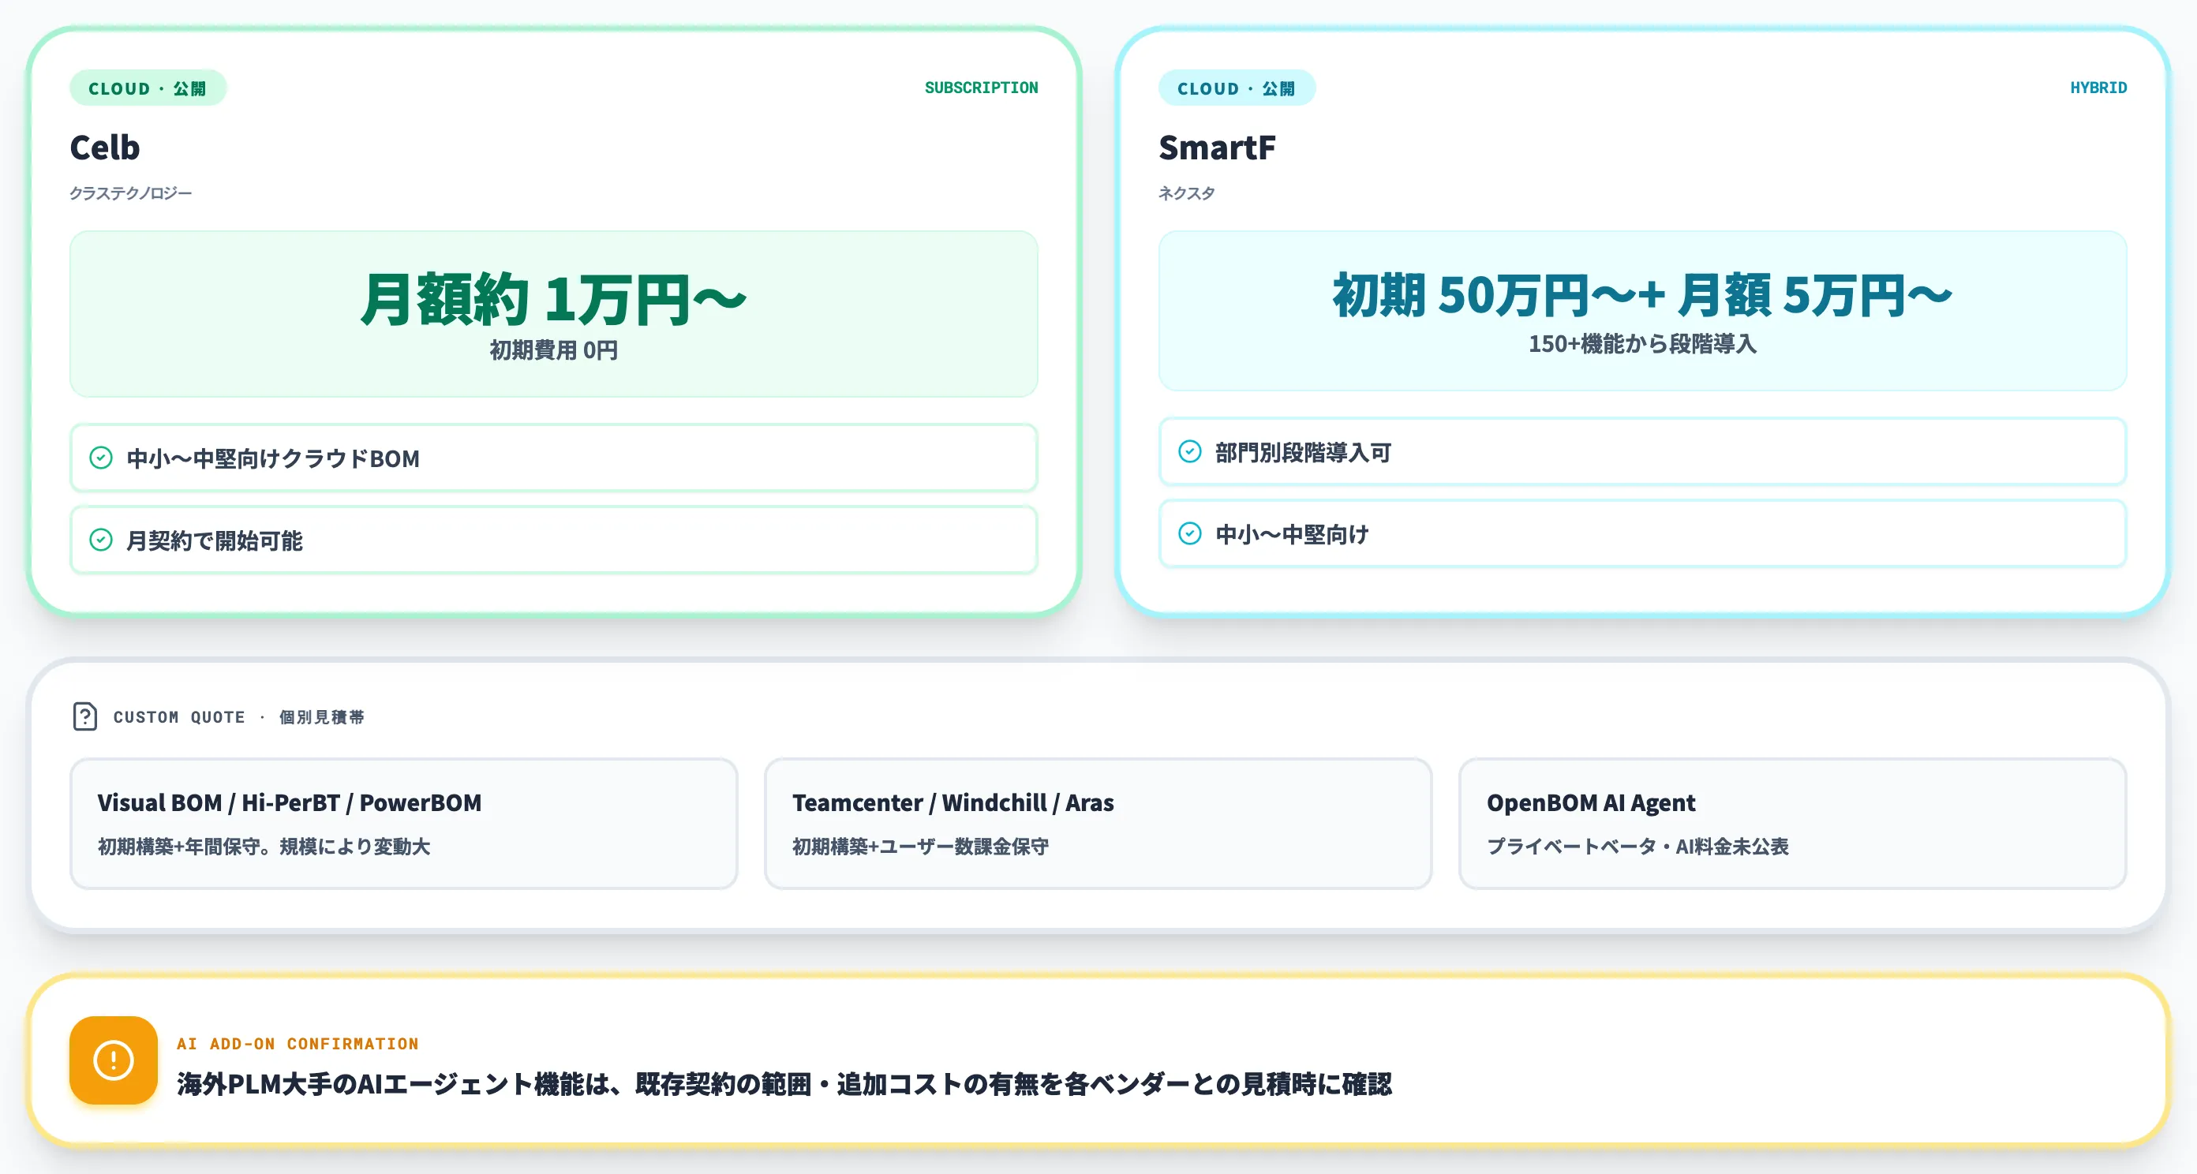This screenshot has width=2197, height=1174.
Task: Click the CLOUD・公開 badge on the Celb card
Action: [148, 88]
